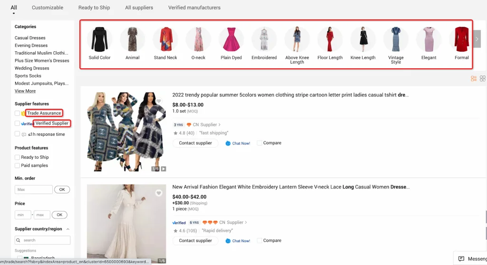Select the Plain Dyed pink dress icon

231,39
